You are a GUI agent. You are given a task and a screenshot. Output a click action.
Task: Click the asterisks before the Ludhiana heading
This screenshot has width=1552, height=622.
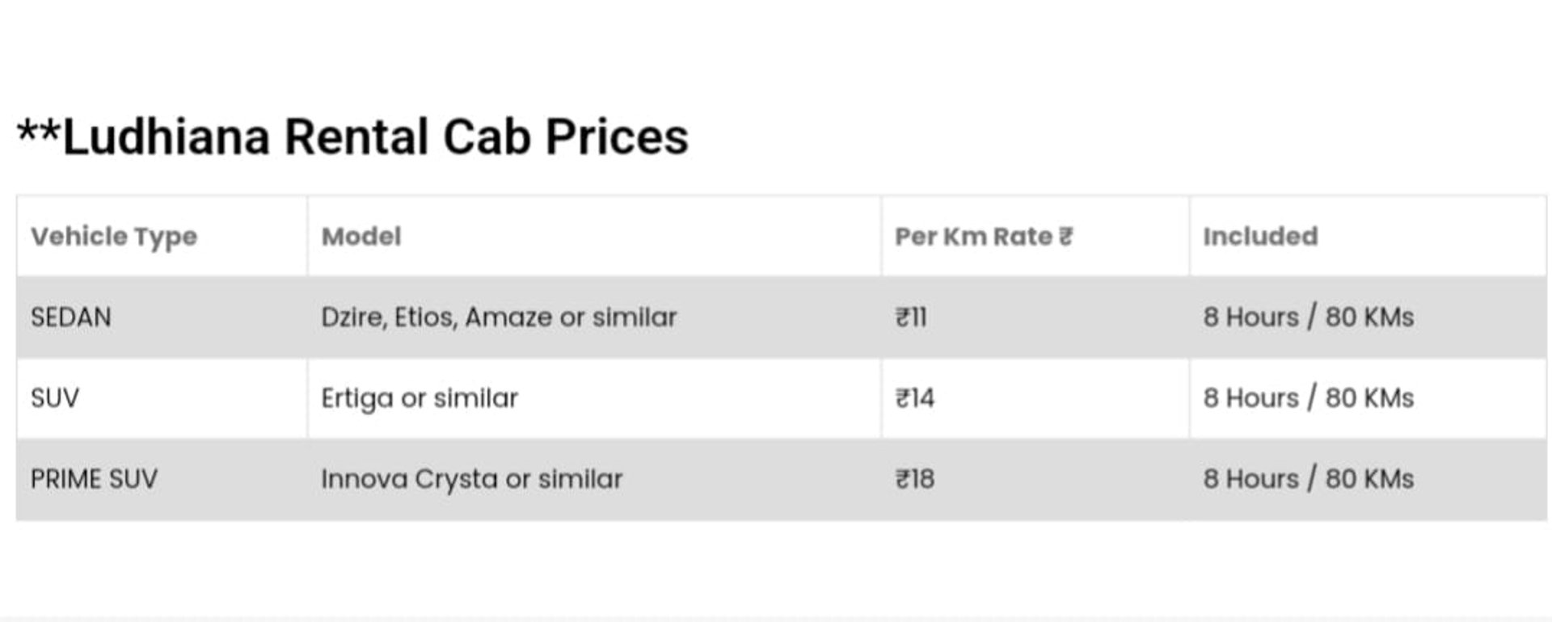tap(38, 130)
